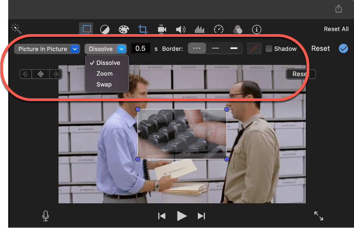The height and width of the screenshot is (228, 354).
Task: Open noise reduction and equalizer icon
Action: (200, 29)
